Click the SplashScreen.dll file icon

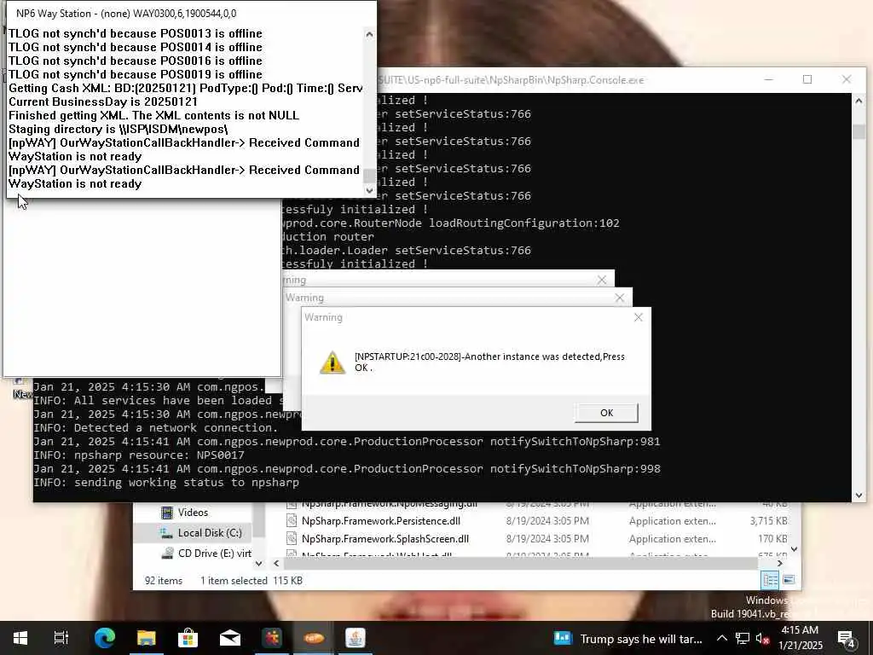pos(292,539)
